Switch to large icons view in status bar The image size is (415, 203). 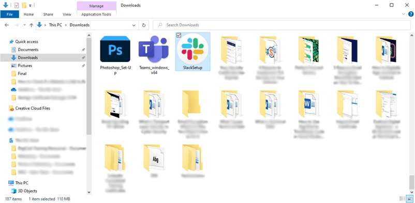tap(410, 198)
